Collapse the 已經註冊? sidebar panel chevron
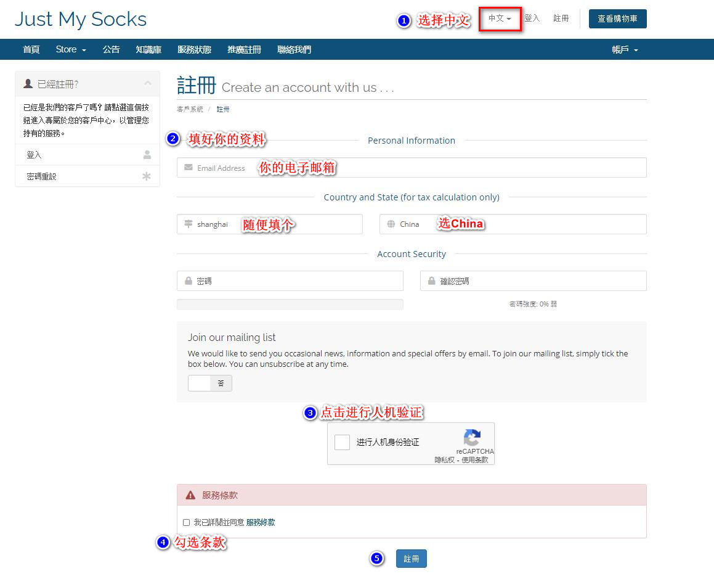 point(148,83)
